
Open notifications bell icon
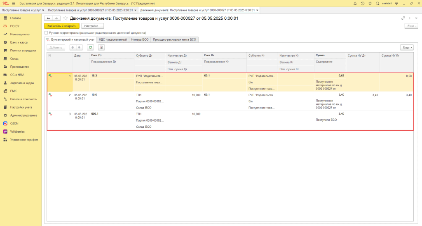pos(355,3)
